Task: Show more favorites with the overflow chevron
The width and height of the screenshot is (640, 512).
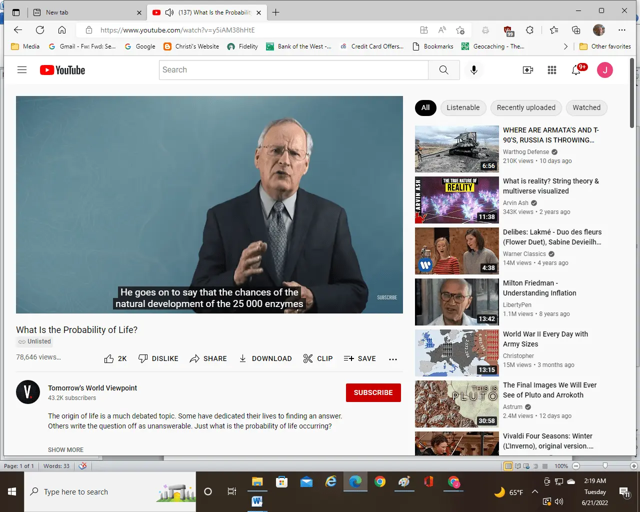Action: pos(565,46)
